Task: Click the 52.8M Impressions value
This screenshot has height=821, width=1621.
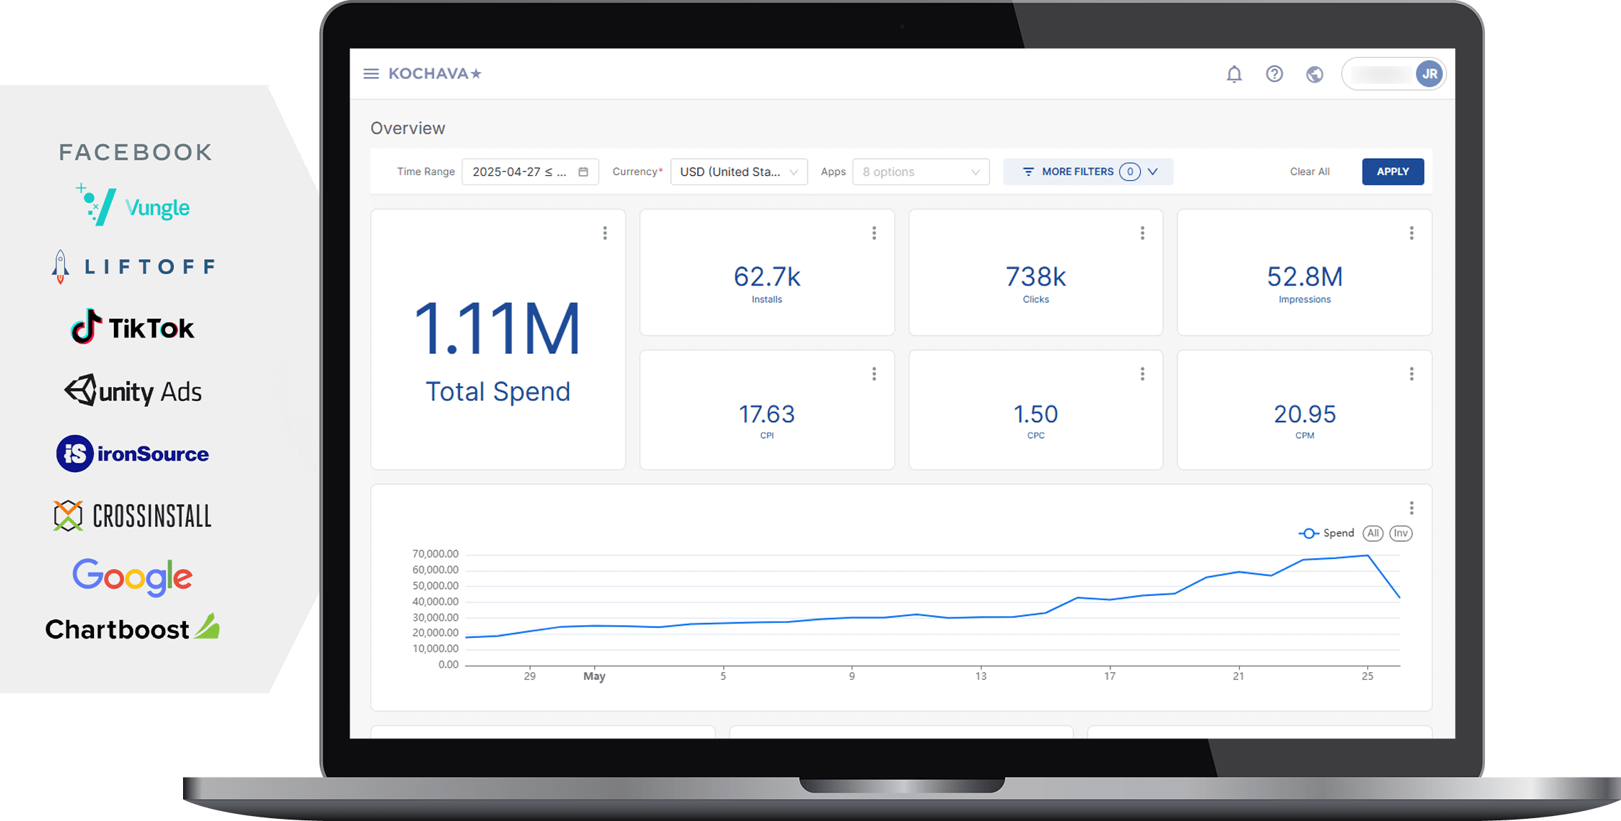Action: click(1304, 276)
